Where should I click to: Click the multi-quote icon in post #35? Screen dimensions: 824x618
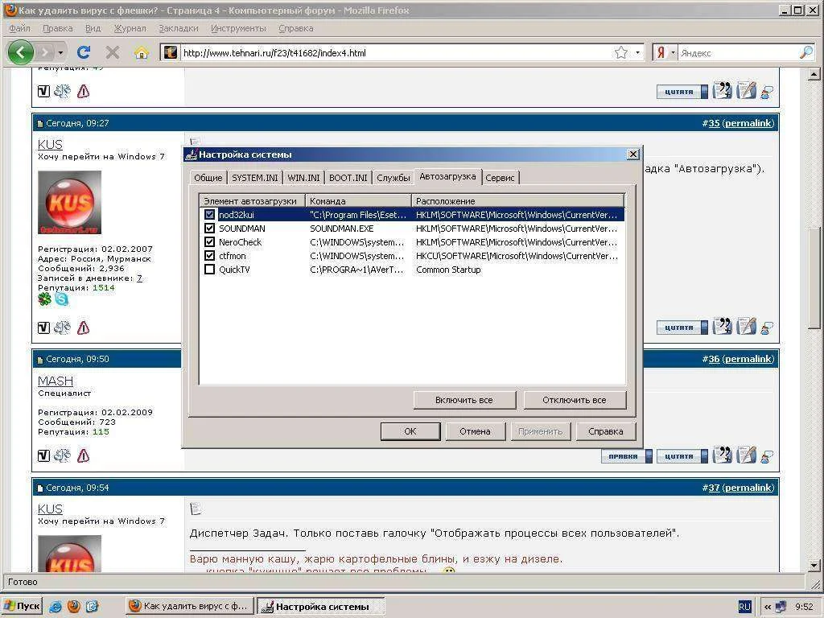[722, 327]
